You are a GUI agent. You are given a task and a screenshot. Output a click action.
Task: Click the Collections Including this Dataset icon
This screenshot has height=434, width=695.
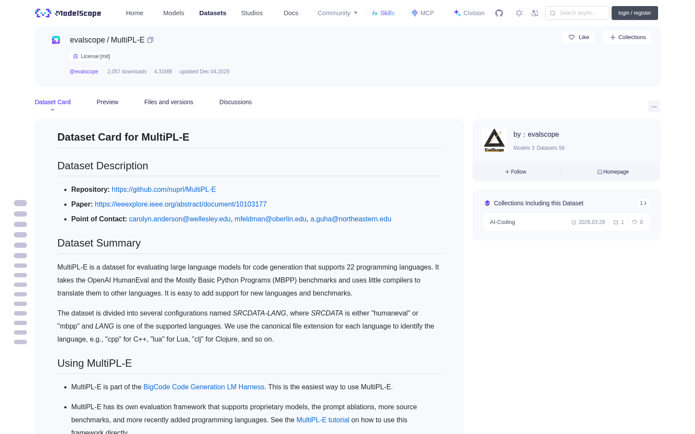[487, 203]
